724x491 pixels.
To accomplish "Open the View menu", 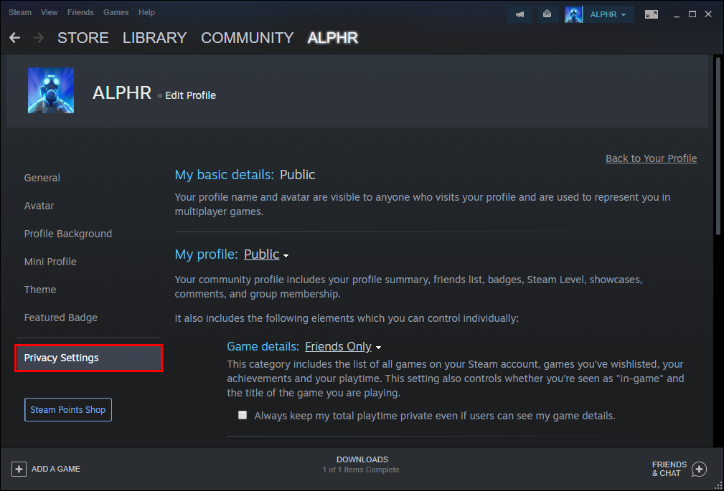I will tap(49, 12).
